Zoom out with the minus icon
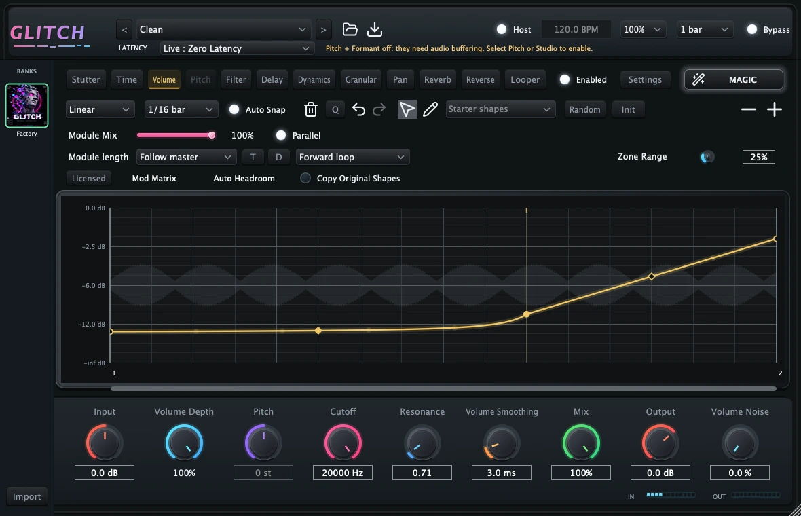This screenshot has width=801, height=516. 748,109
